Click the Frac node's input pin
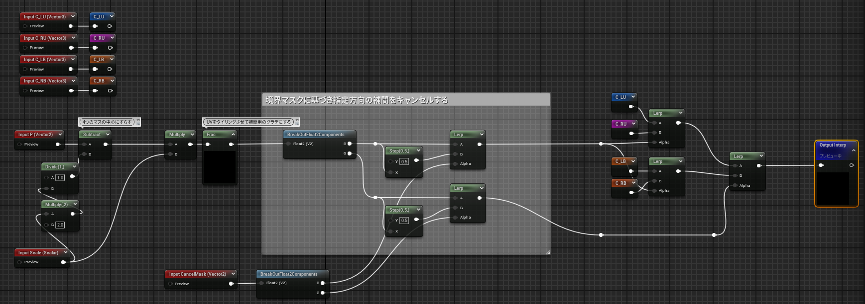This screenshot has height=304, width=865. click(x=208, y=145)
